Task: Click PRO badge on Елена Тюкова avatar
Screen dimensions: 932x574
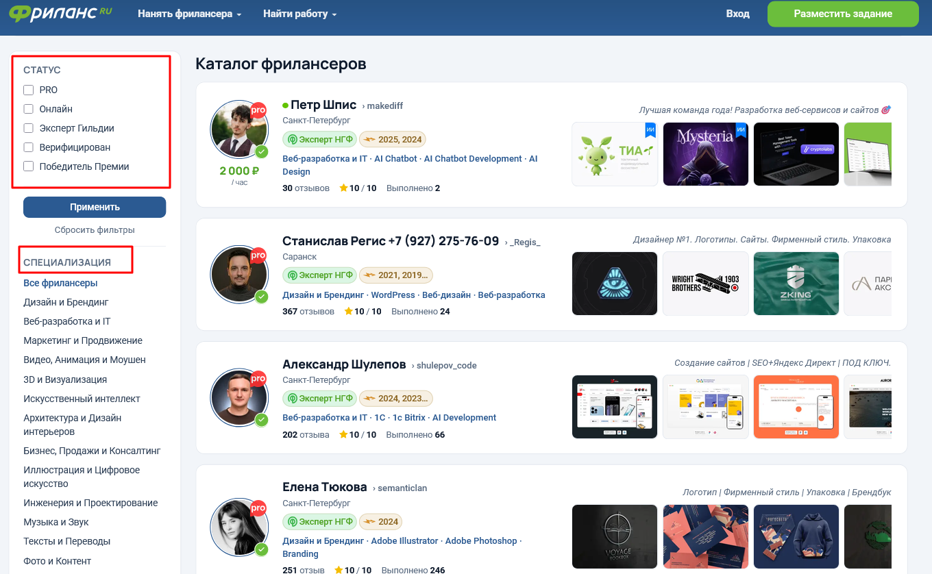Action: 258,508
